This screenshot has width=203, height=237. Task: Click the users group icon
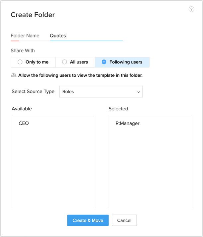click(14, 75)
